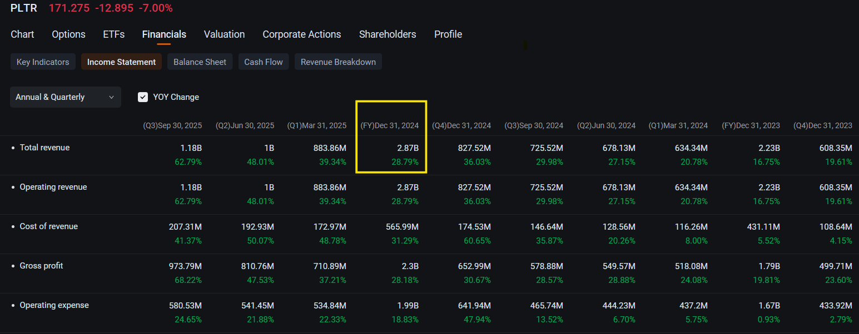Click Operating expense value 437.2M
This screenshot has width=859, height=334.
[x=693, y=305]
